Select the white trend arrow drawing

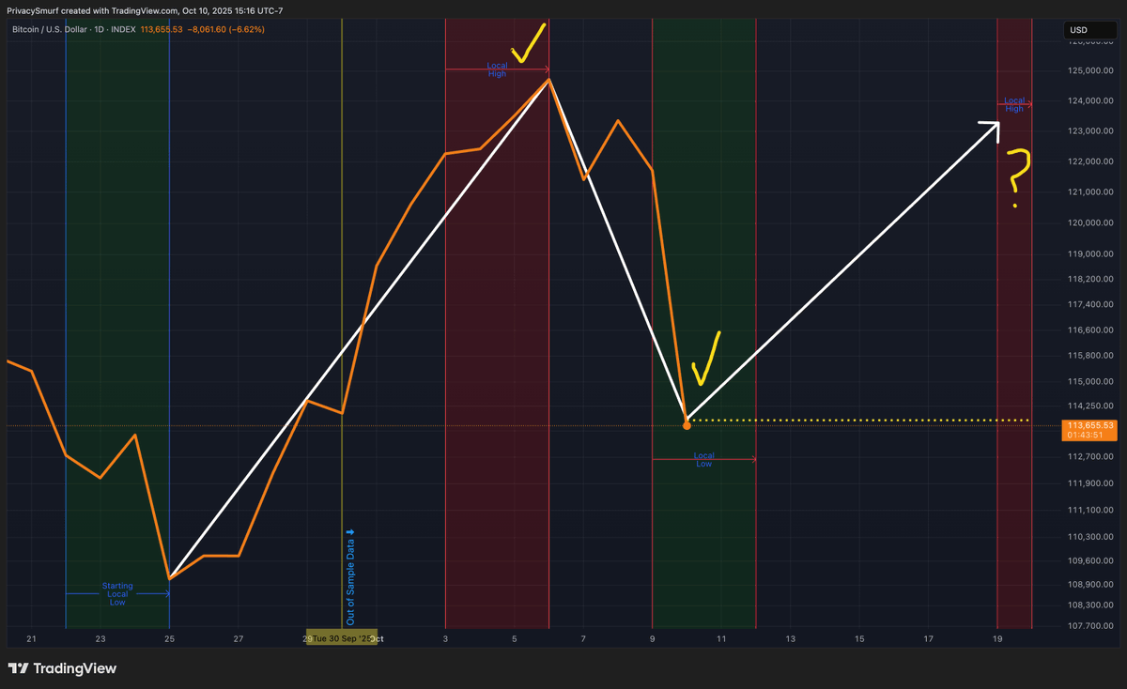pyautogui.click(x=845, y=272)
